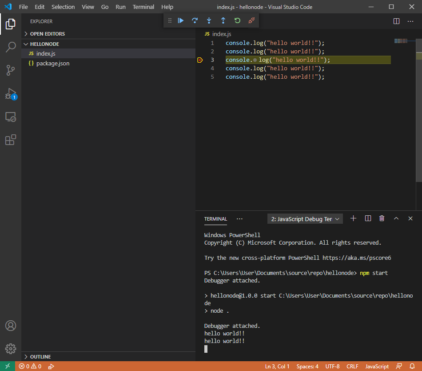Click line number 4 in gutter
Image resolution: width=422 pixels, height=371 pixels.
(x=212, y=69)
